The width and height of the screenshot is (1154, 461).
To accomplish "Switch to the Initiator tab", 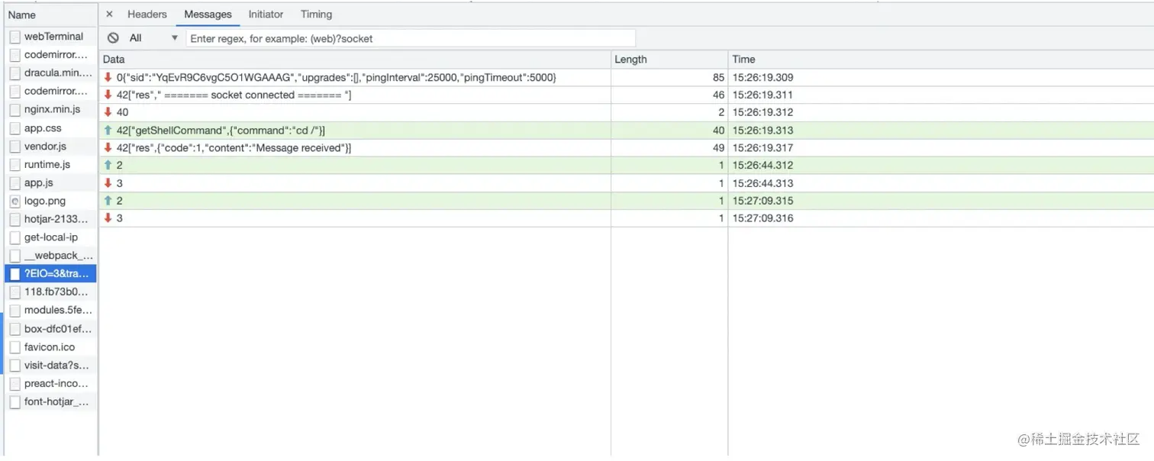I will click(266, 15).
